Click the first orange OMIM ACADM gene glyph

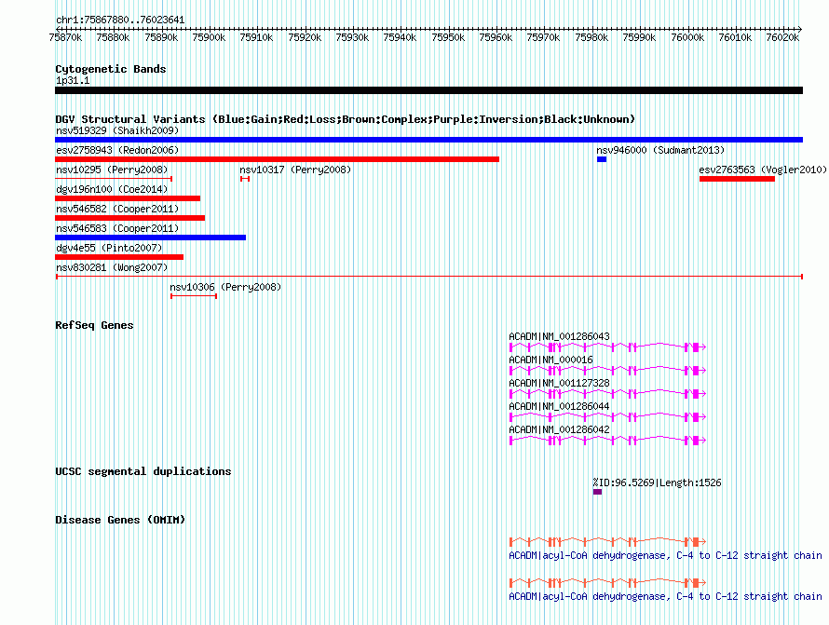click(x=607, y=541)
